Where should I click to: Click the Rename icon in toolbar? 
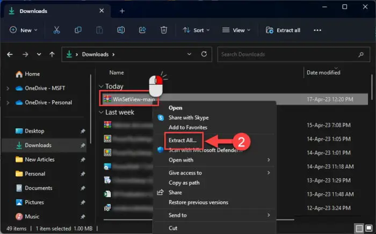pos(121,30)
